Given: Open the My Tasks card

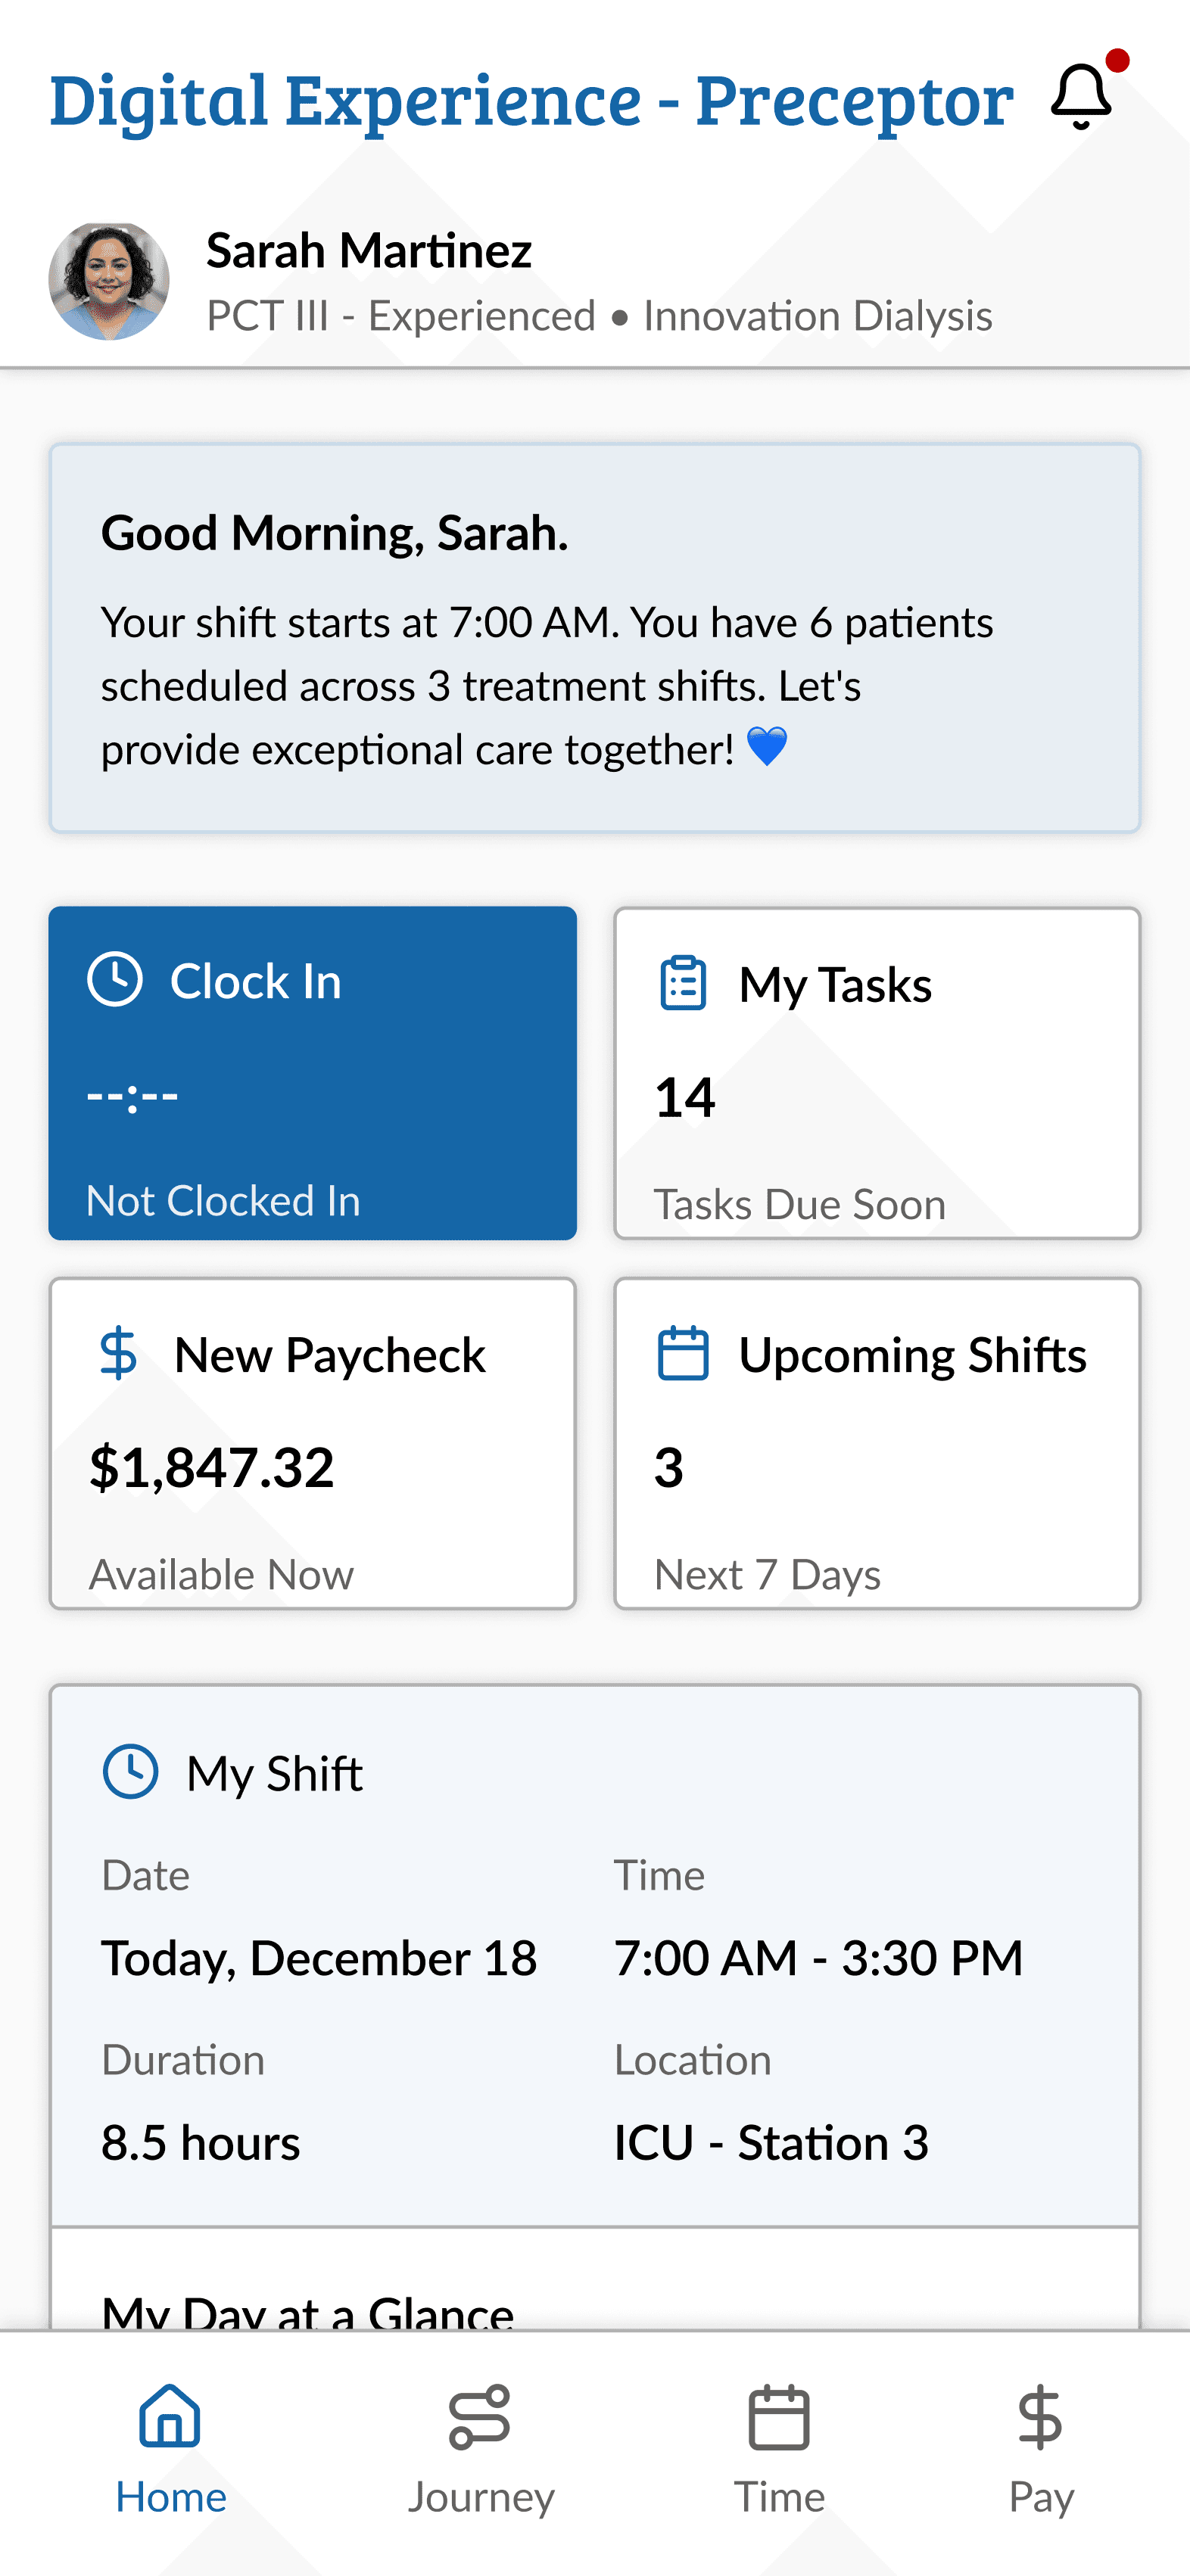Looking at the screenshot, I should pyautogui.click(x=877, y=1073).
